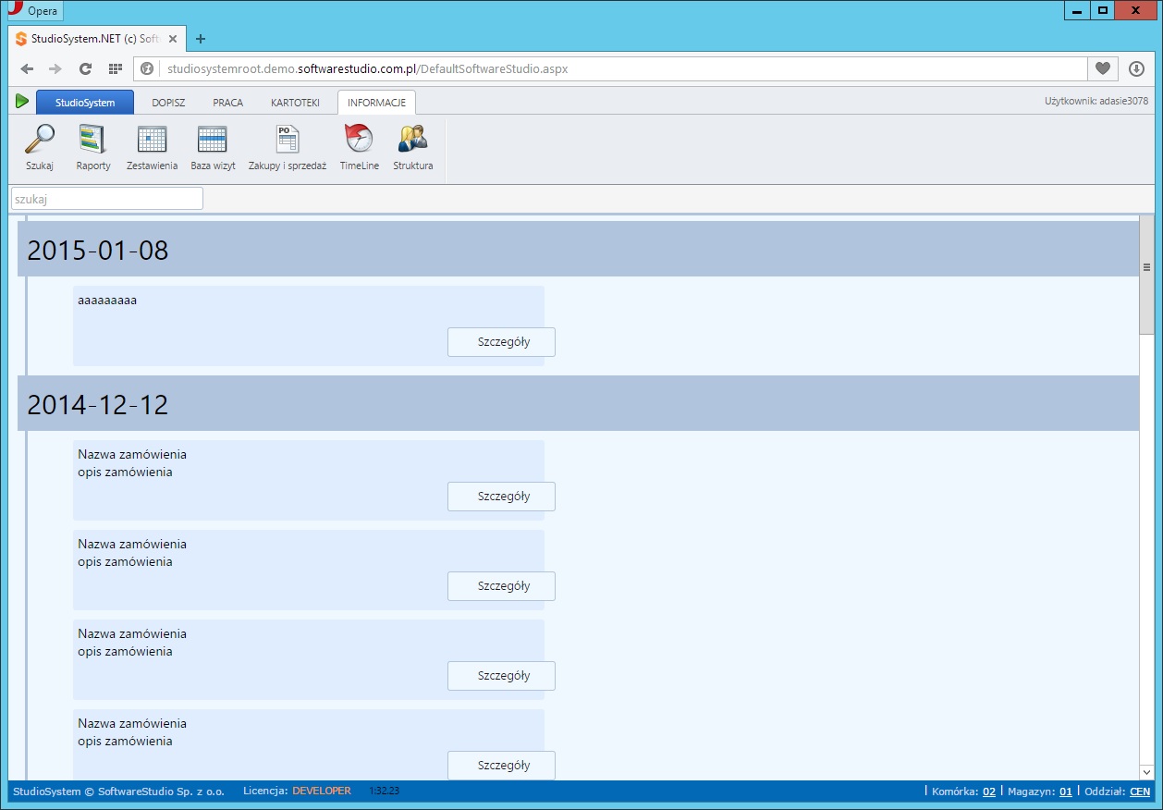This screenshot has height=810, width=1163.
Task: Focus the szukaj search field
Action: [106, 199]
